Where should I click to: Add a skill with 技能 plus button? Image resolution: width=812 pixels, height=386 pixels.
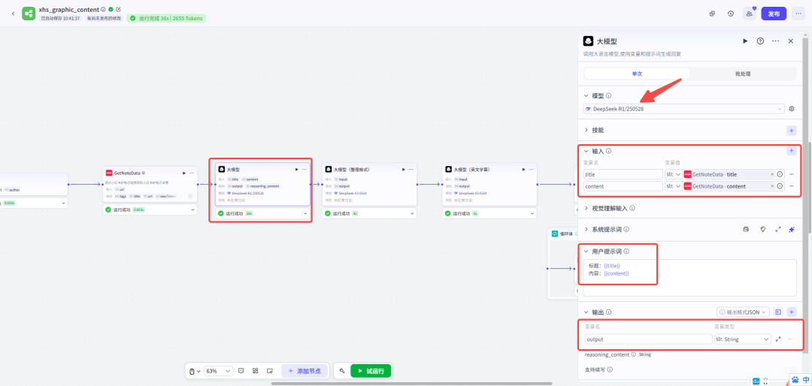tap(791, 131)
